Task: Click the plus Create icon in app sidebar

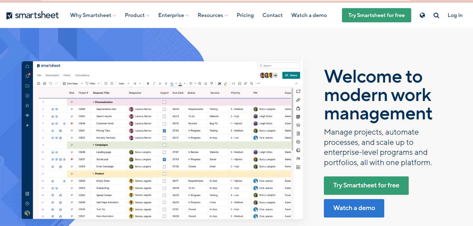Action: pyautogui.click(x=27, y=125)
